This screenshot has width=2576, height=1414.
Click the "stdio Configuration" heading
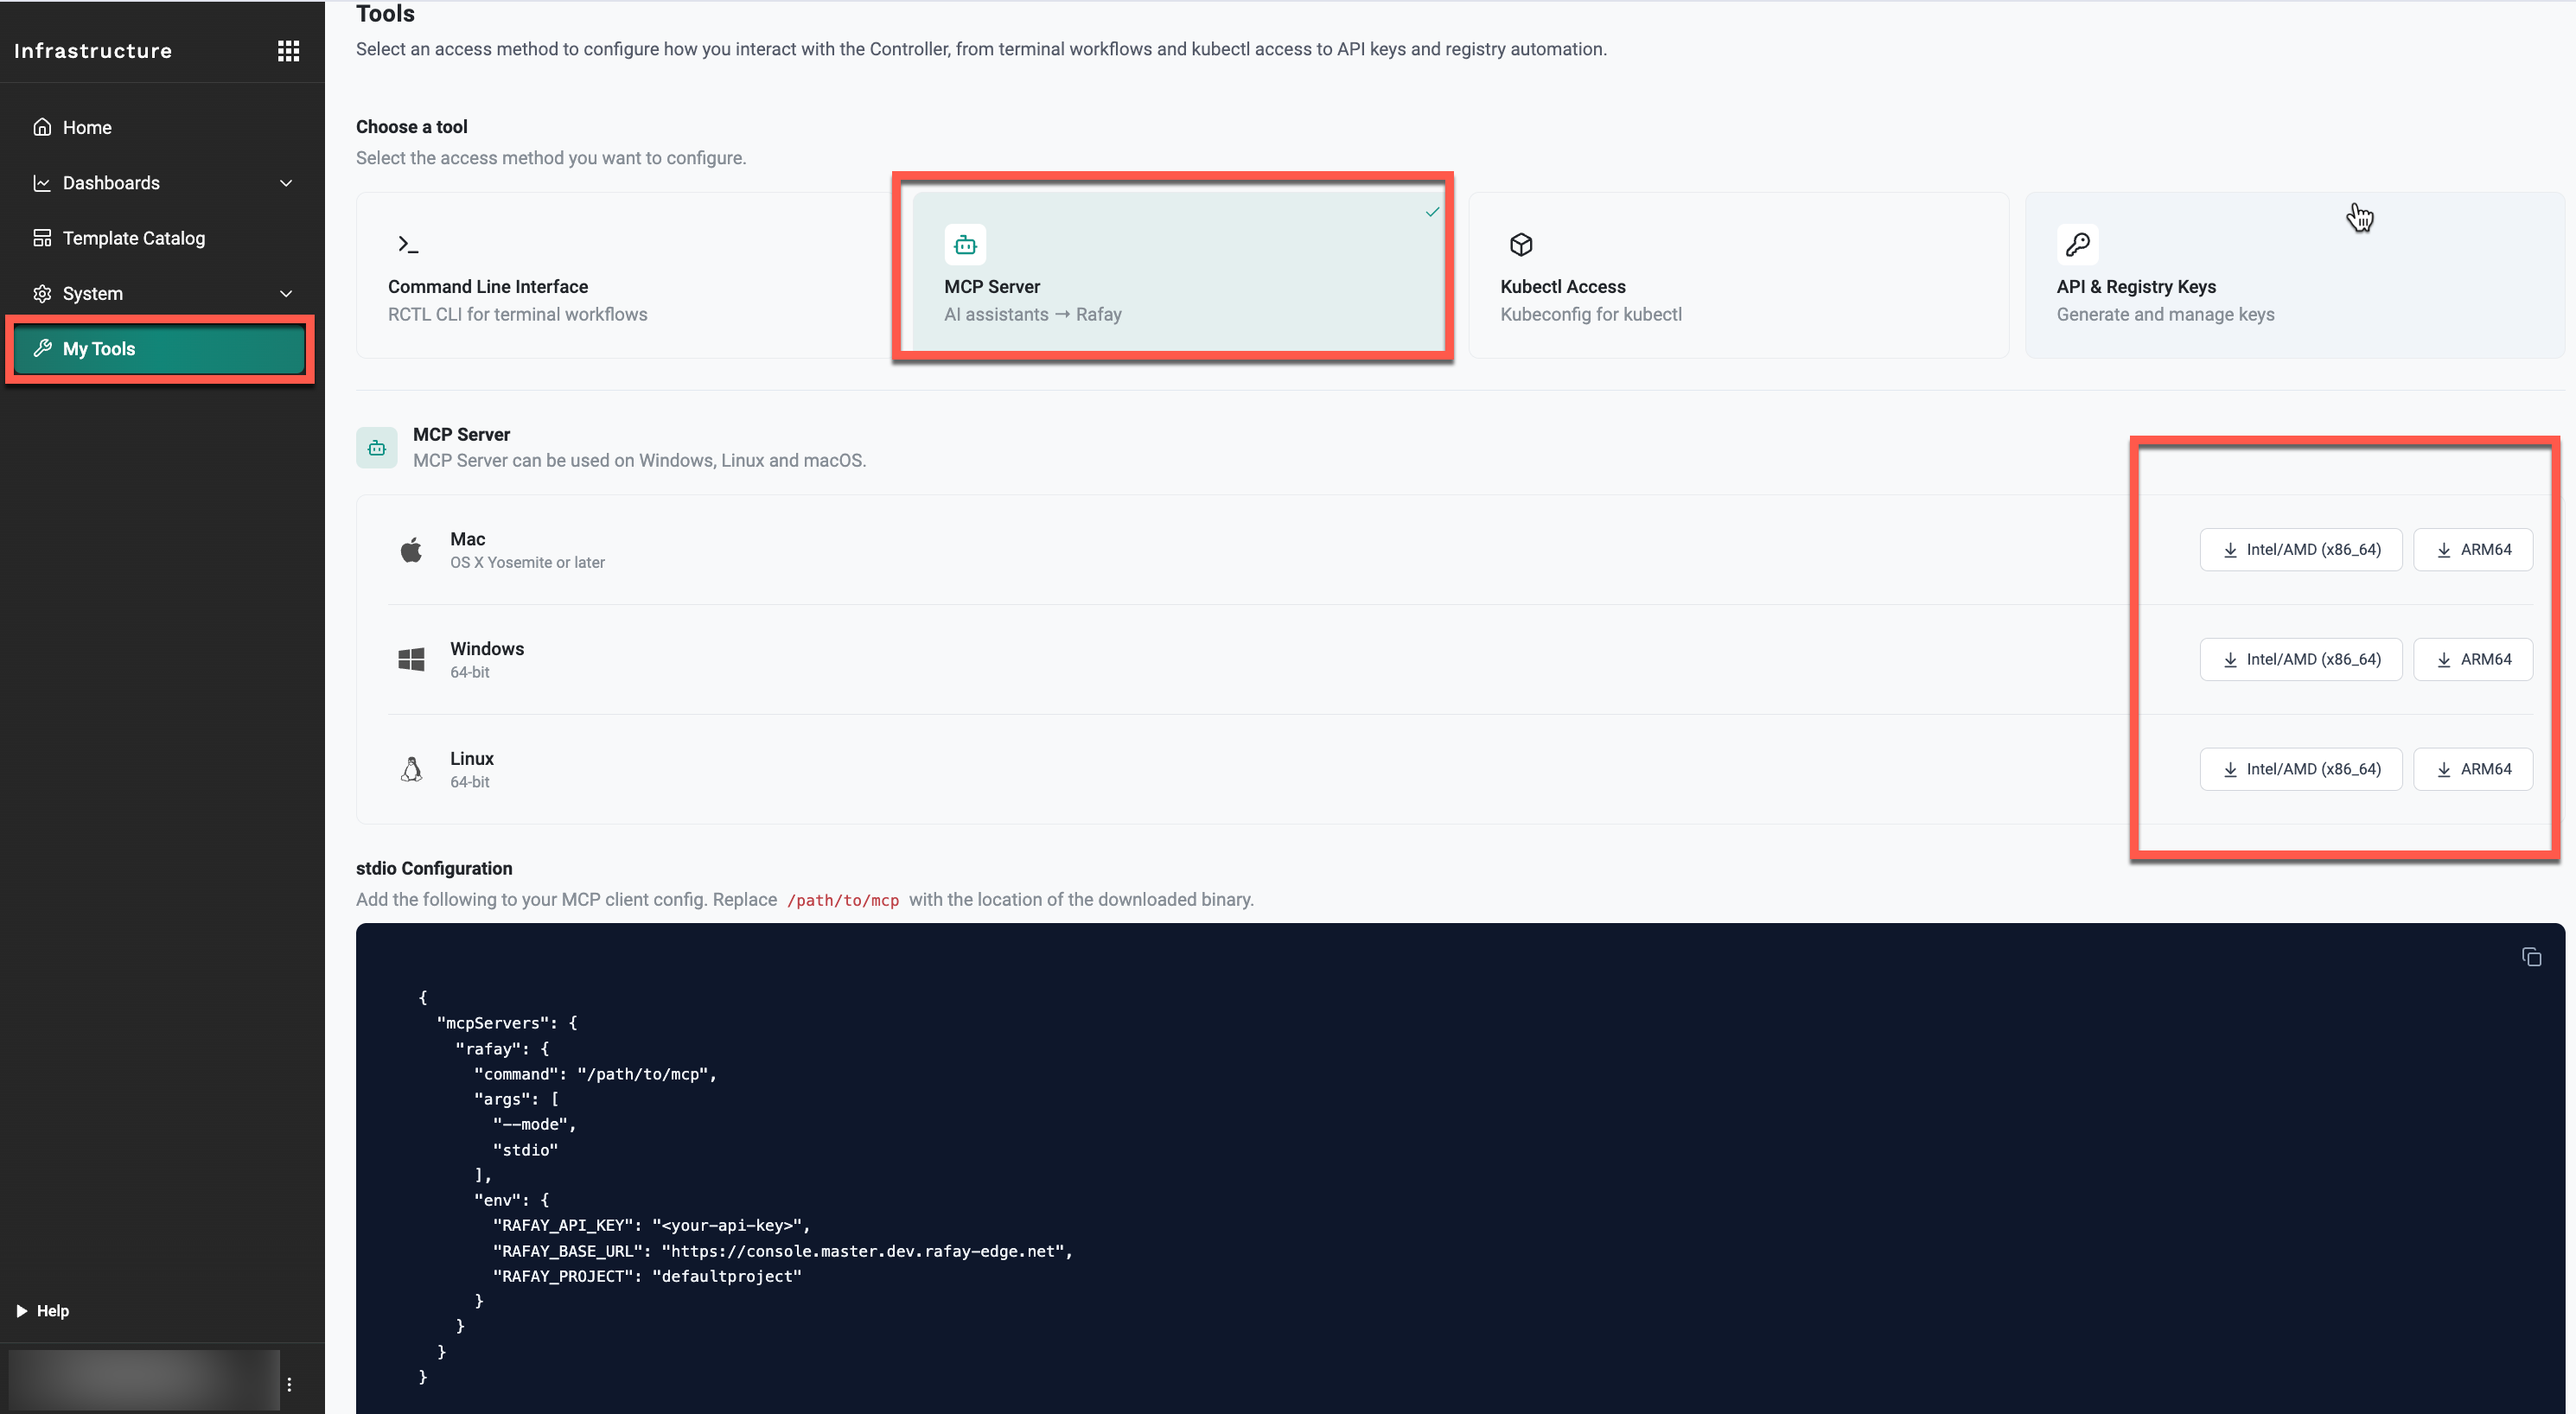tap(434, 868)
